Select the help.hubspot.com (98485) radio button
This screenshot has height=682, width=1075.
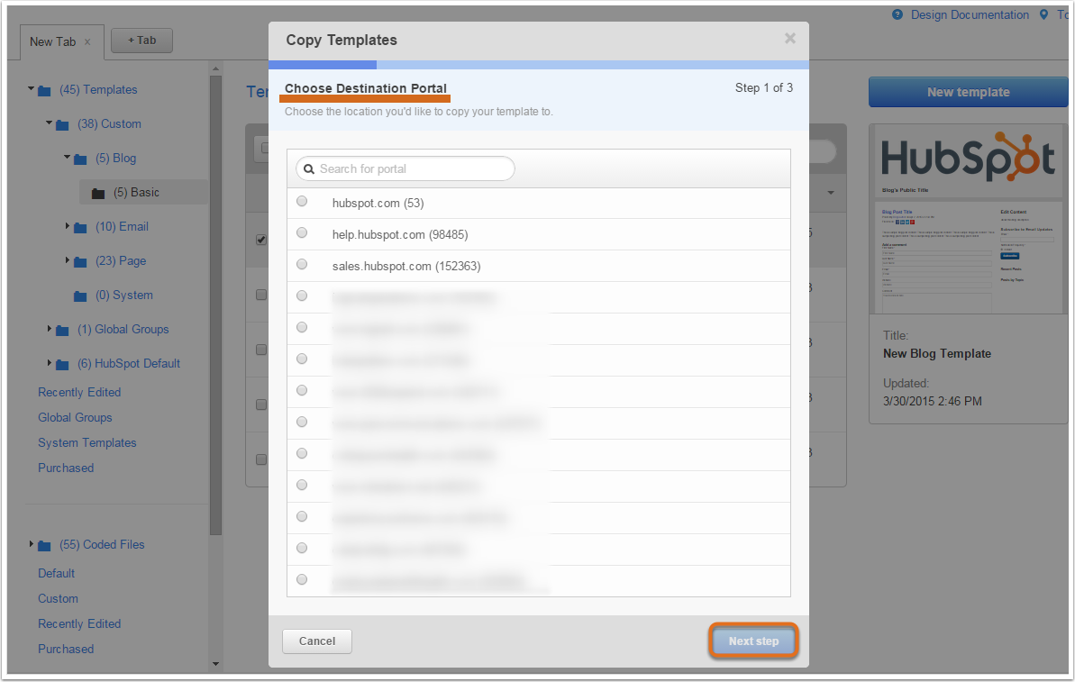point(302,233)
